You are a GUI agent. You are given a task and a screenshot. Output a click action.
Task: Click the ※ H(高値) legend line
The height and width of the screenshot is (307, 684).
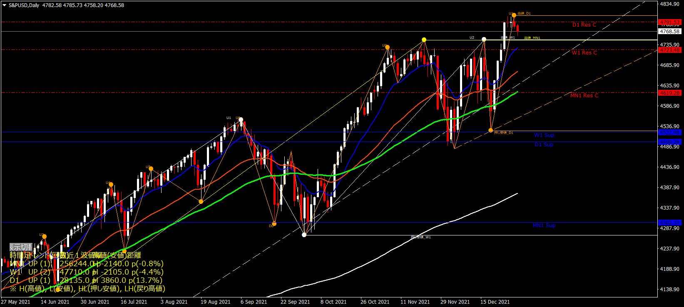point(87,289)
